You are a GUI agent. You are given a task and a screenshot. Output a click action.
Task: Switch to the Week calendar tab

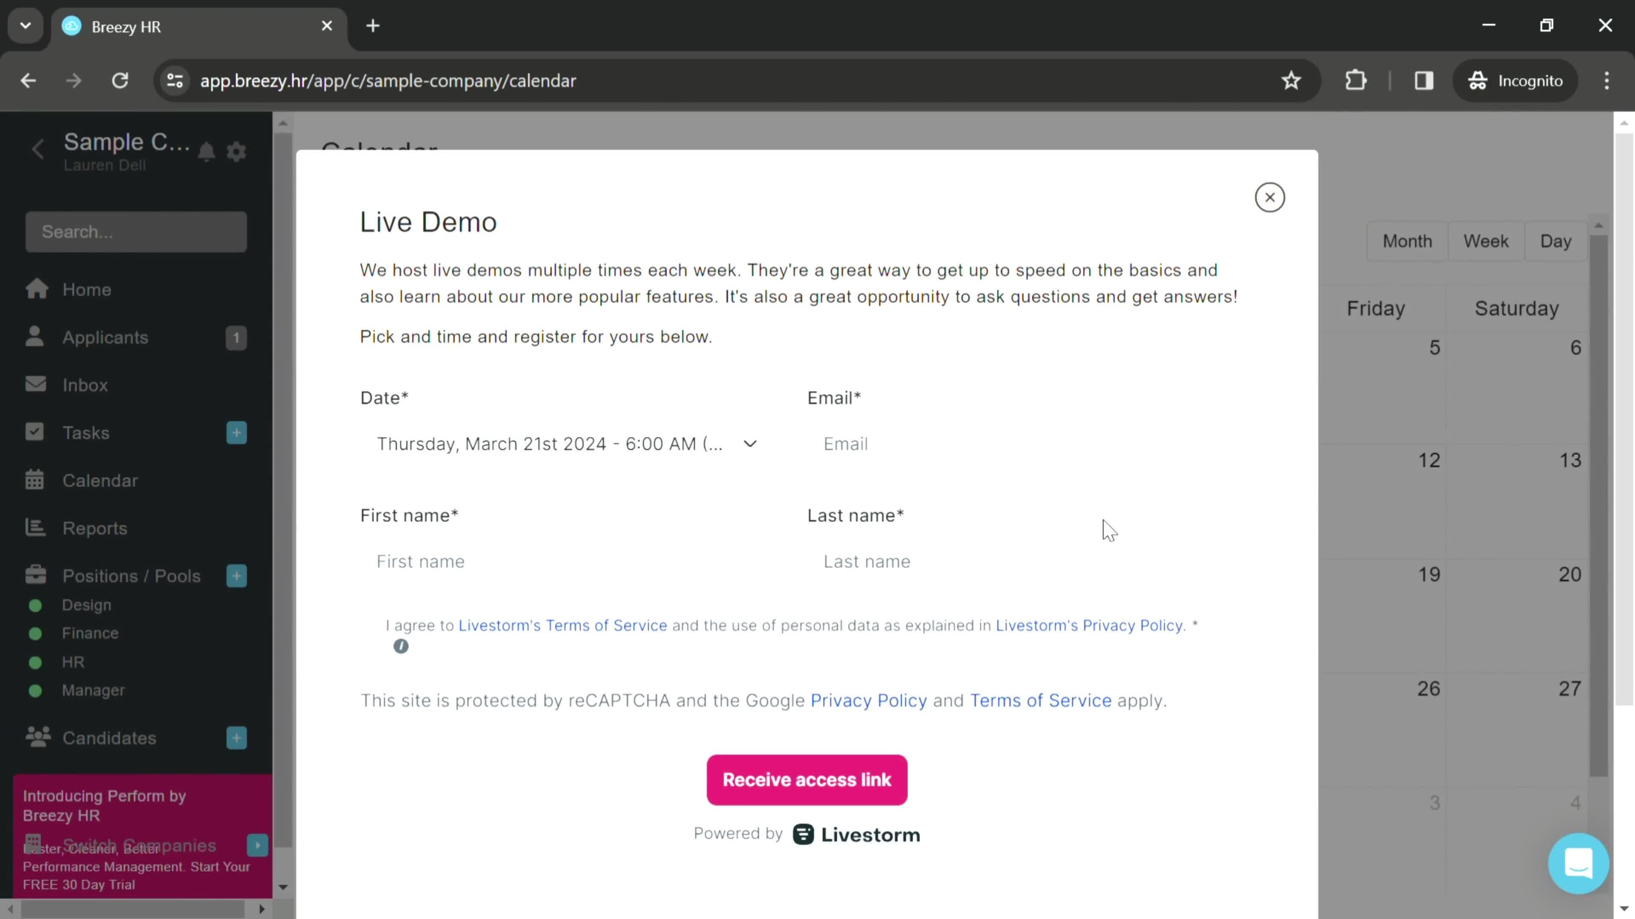1486,240
